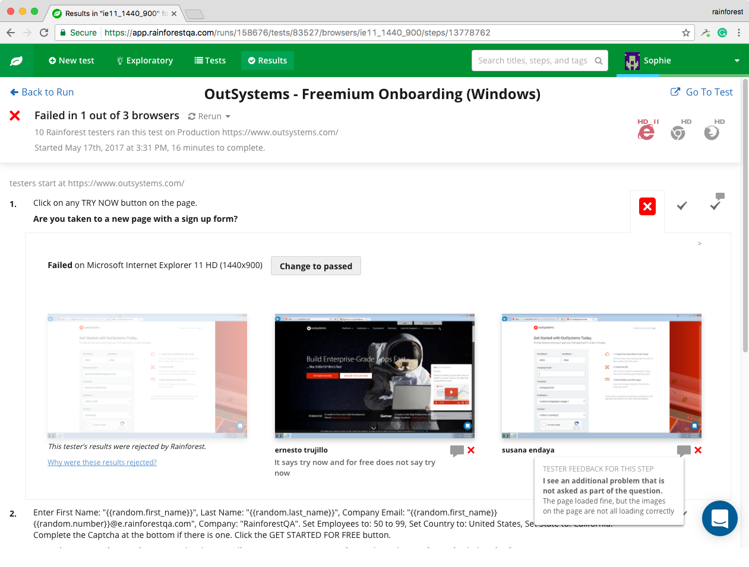
Task: Click the 'ernesto trujillo' tester name
Action: coord(301,450)
